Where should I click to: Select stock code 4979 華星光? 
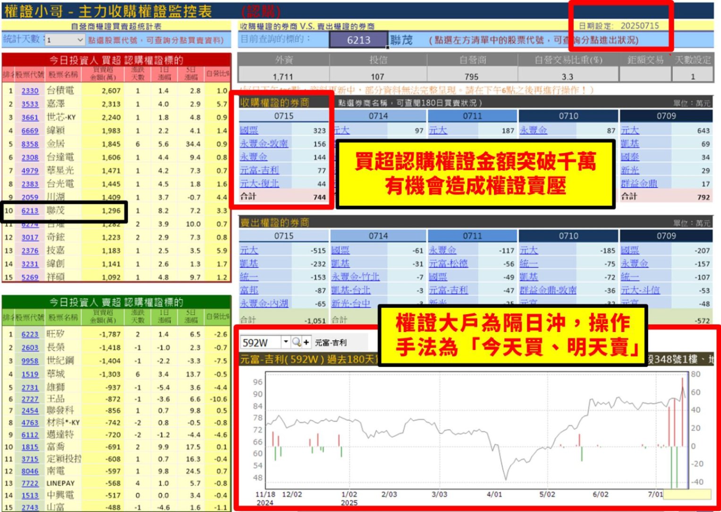click(30, 171)
